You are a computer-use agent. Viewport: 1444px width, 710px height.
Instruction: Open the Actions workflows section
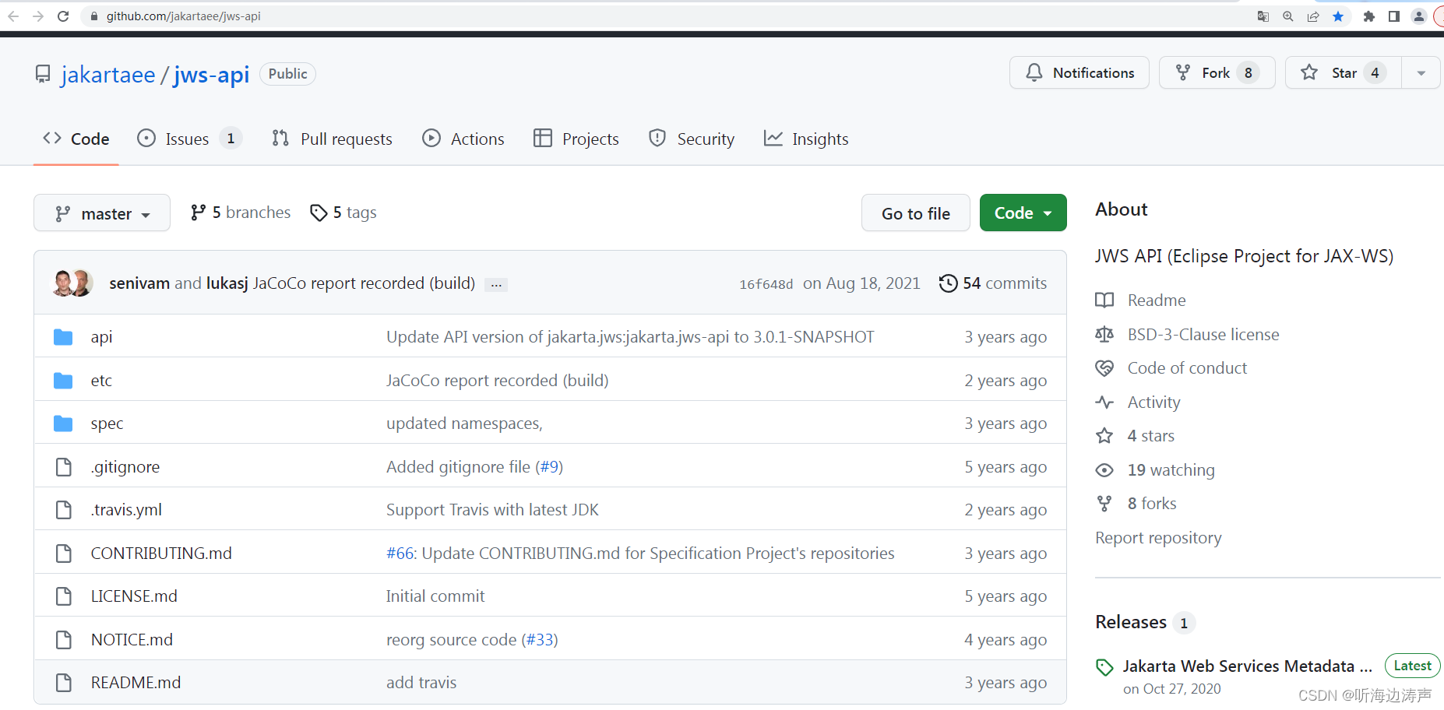pyautogui.click(x=463, y=139)
